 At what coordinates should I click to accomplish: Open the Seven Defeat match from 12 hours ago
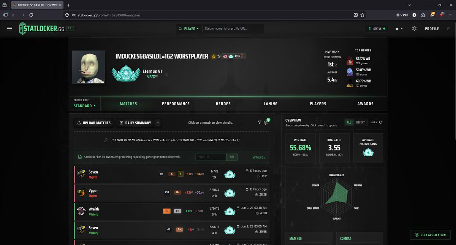click(171, 174)
